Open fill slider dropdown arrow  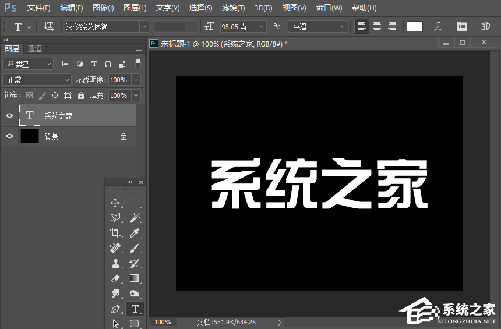pos(136,95)
